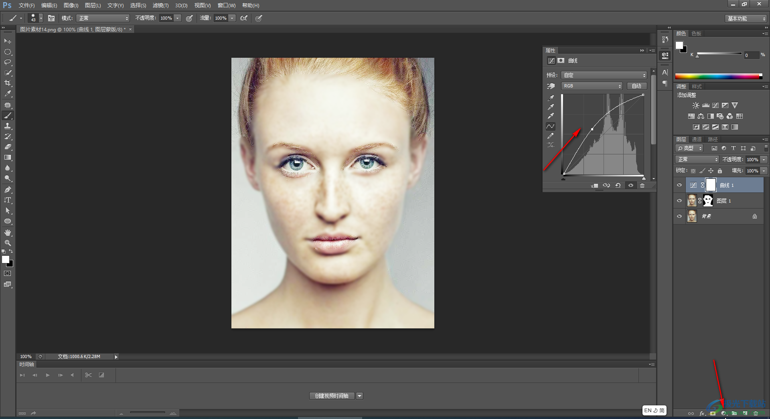Image resolution: width=770 pixels, height=419 pixels.
Task: Select the layer mask thumbnail of 图层 1
Action: coord(708,200)
